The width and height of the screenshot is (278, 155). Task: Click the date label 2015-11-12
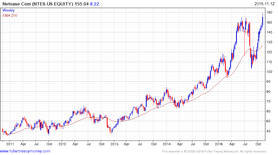pos(265,4)
